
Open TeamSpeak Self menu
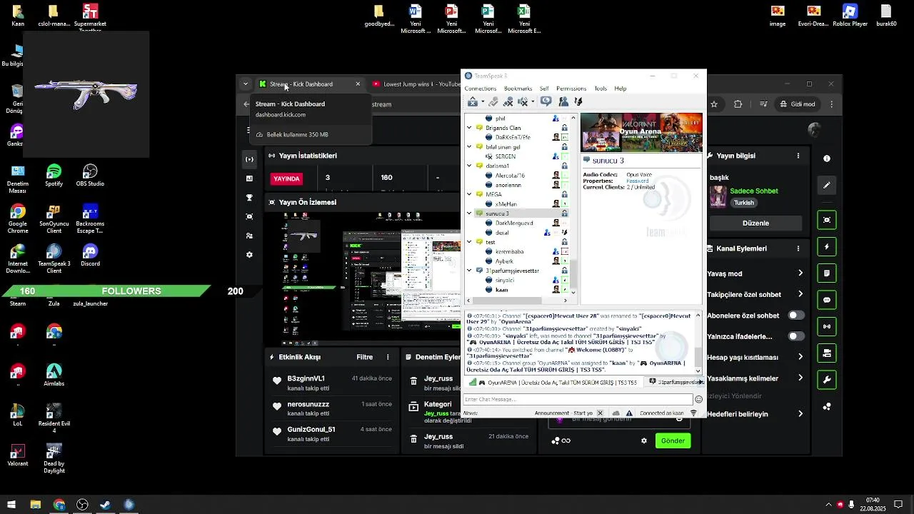click(x=544, y=89)
